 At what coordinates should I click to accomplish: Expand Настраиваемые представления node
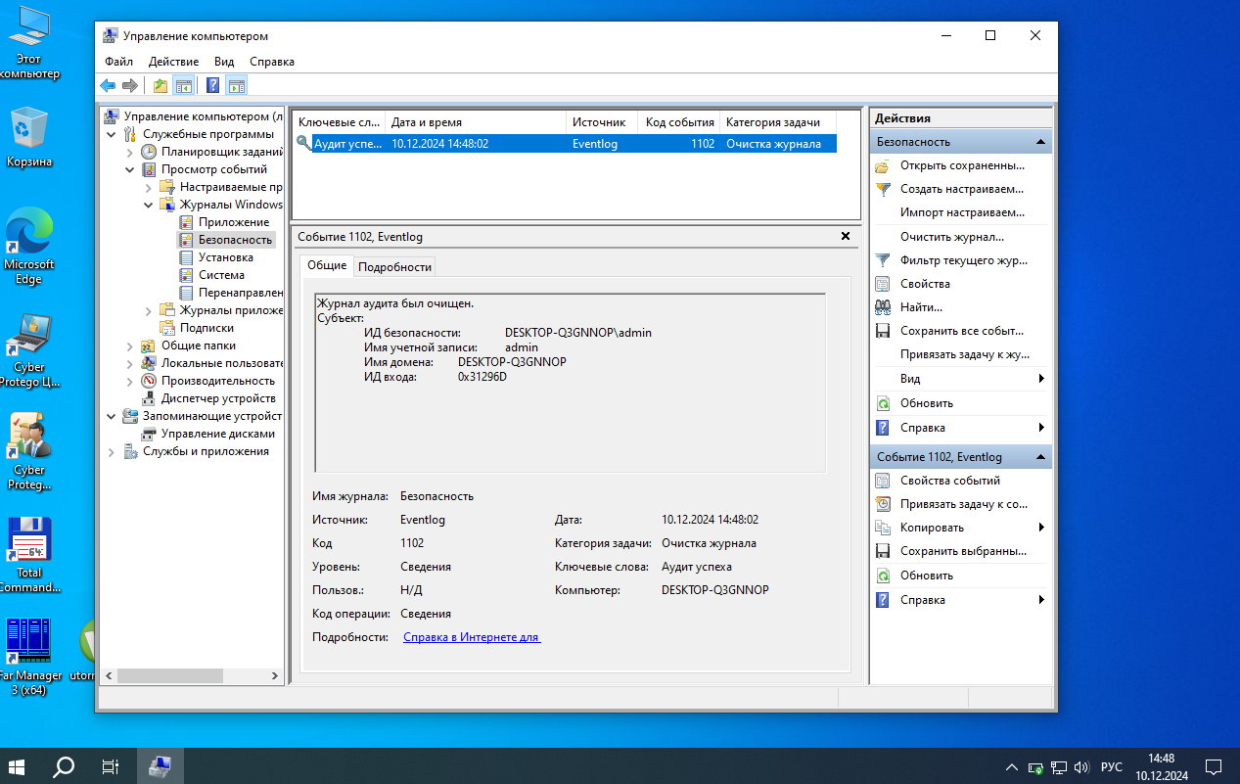click(x=150, y=187)
